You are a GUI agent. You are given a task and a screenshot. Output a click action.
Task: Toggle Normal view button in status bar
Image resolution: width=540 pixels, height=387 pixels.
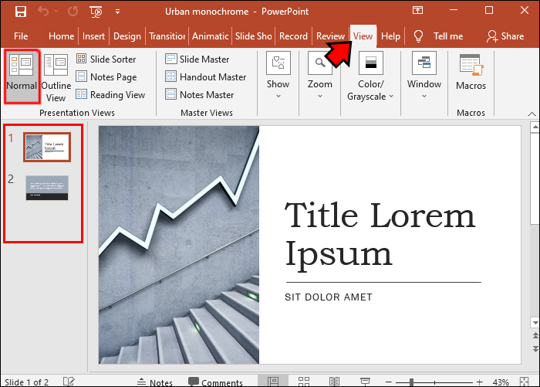(x=273, y=382)
